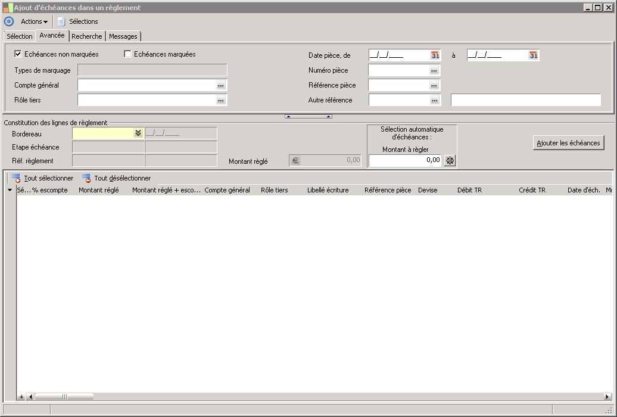Sort by Rôle tiers column header
This screenshot has height=417, width=617.
[275, 190]
